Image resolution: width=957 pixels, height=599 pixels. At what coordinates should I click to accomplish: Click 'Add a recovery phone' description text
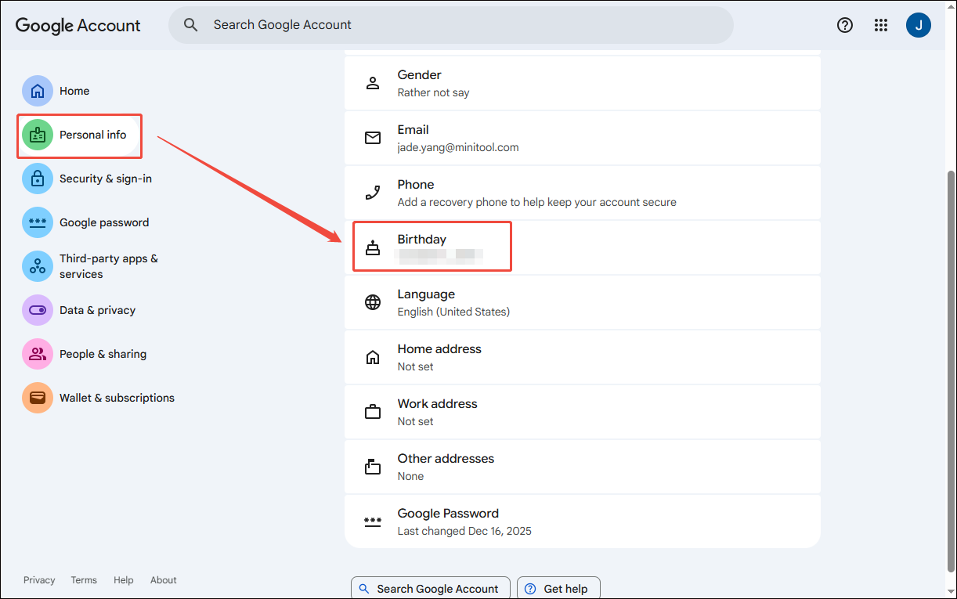point(536,202)
